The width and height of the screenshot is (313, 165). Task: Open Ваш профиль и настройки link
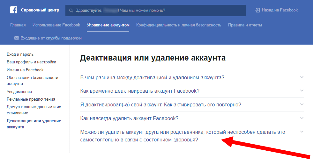tap(31, 62)
